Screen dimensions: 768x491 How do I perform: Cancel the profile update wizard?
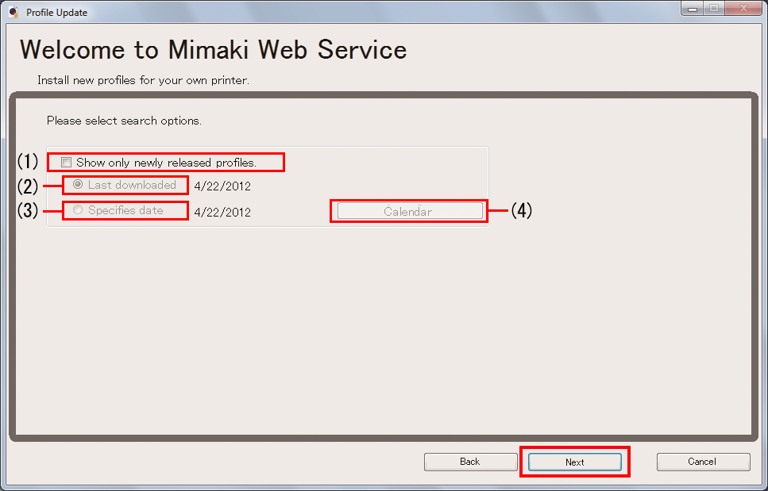(x=702, y=462)
